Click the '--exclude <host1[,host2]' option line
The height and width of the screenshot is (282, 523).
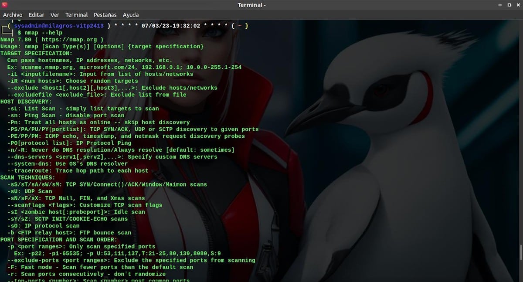pos(112,88)
